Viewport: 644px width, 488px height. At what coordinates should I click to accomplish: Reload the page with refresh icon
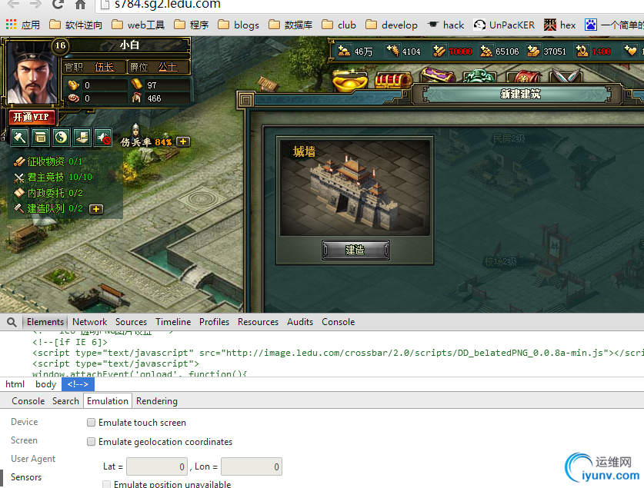[x=58, y=4]
